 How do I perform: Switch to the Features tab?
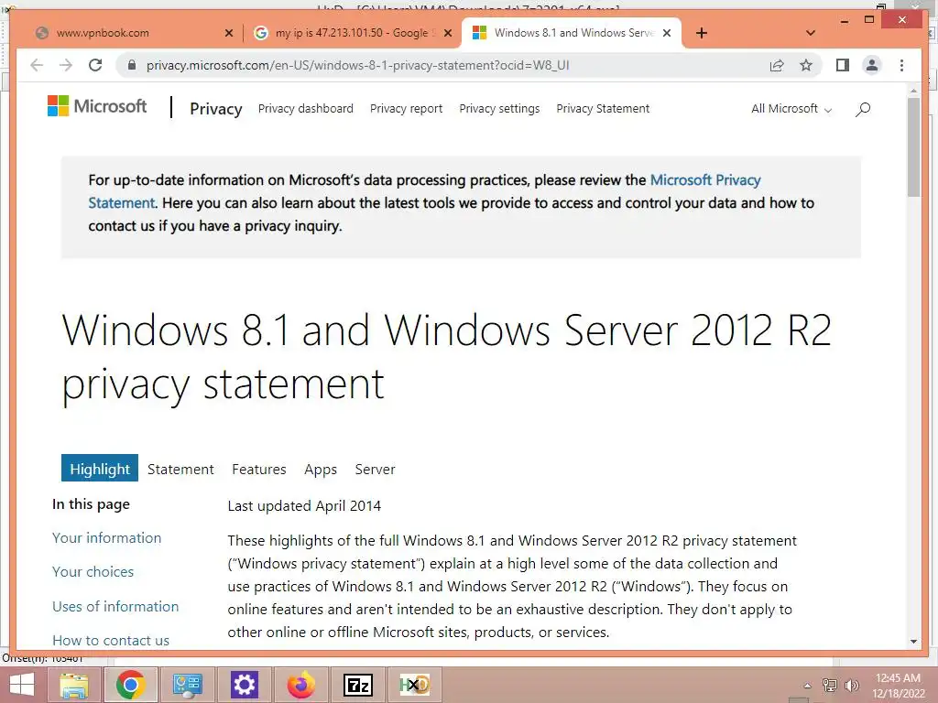coord(259,470)
